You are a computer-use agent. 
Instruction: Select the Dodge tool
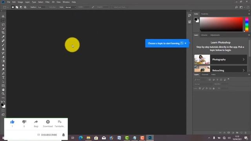pos(3,69)
